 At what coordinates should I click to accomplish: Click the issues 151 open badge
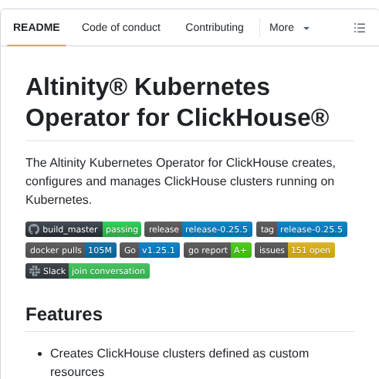coord(295,250)
